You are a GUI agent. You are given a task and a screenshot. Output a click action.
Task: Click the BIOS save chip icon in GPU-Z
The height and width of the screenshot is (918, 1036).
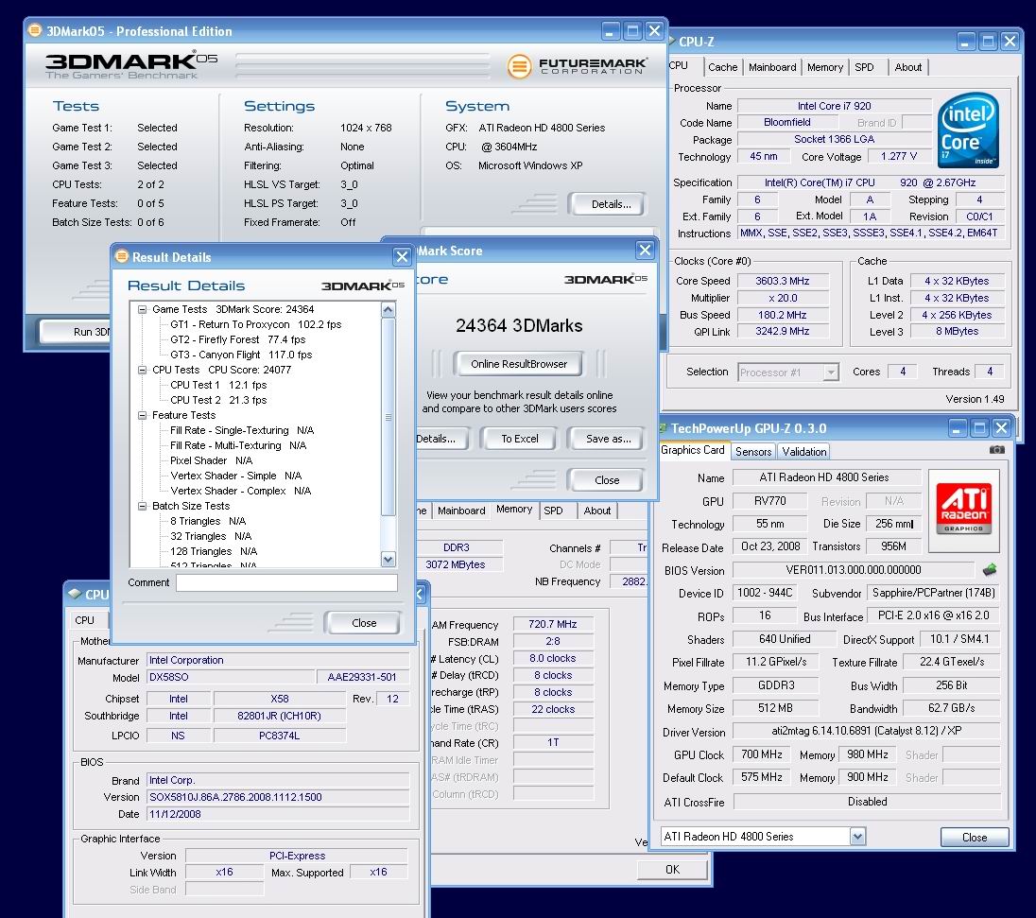pyautogui.click(x=990, y=569)
